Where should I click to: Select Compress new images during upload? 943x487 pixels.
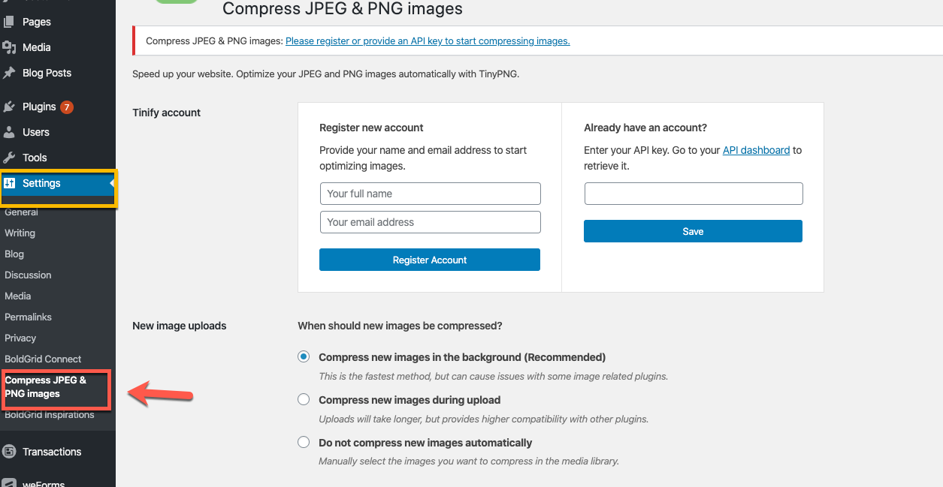304,400
